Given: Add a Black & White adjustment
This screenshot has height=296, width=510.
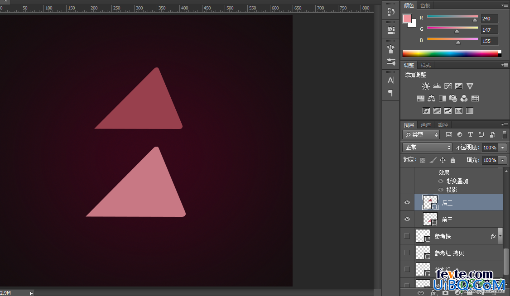Looking at the screenshot, I should tap(443, 99).
